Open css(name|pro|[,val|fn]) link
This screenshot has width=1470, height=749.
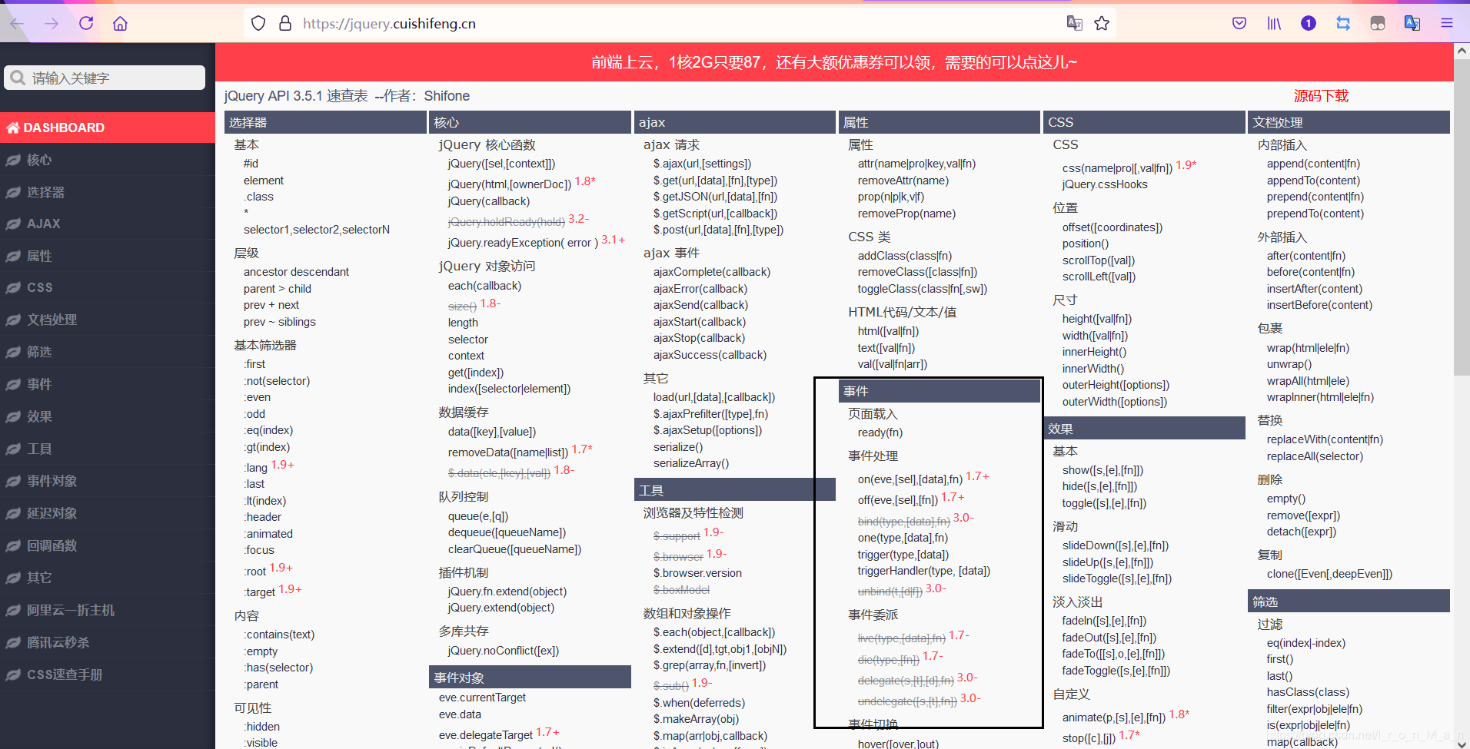(x=1117, y=168)
